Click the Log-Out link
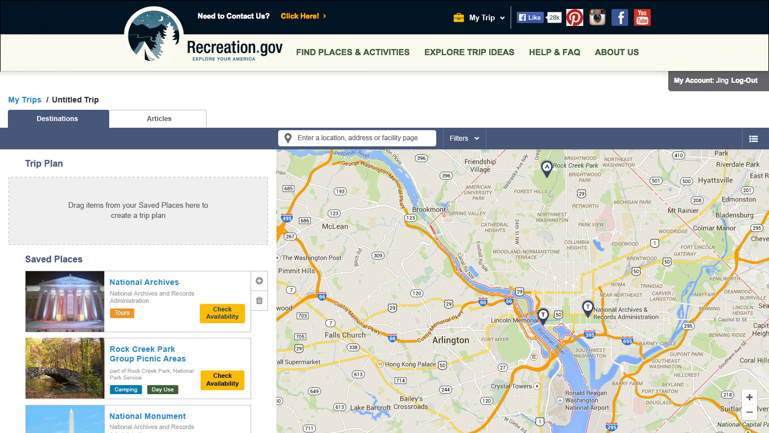The height and width of the screenshot is (433, 769). click(744, 81)
